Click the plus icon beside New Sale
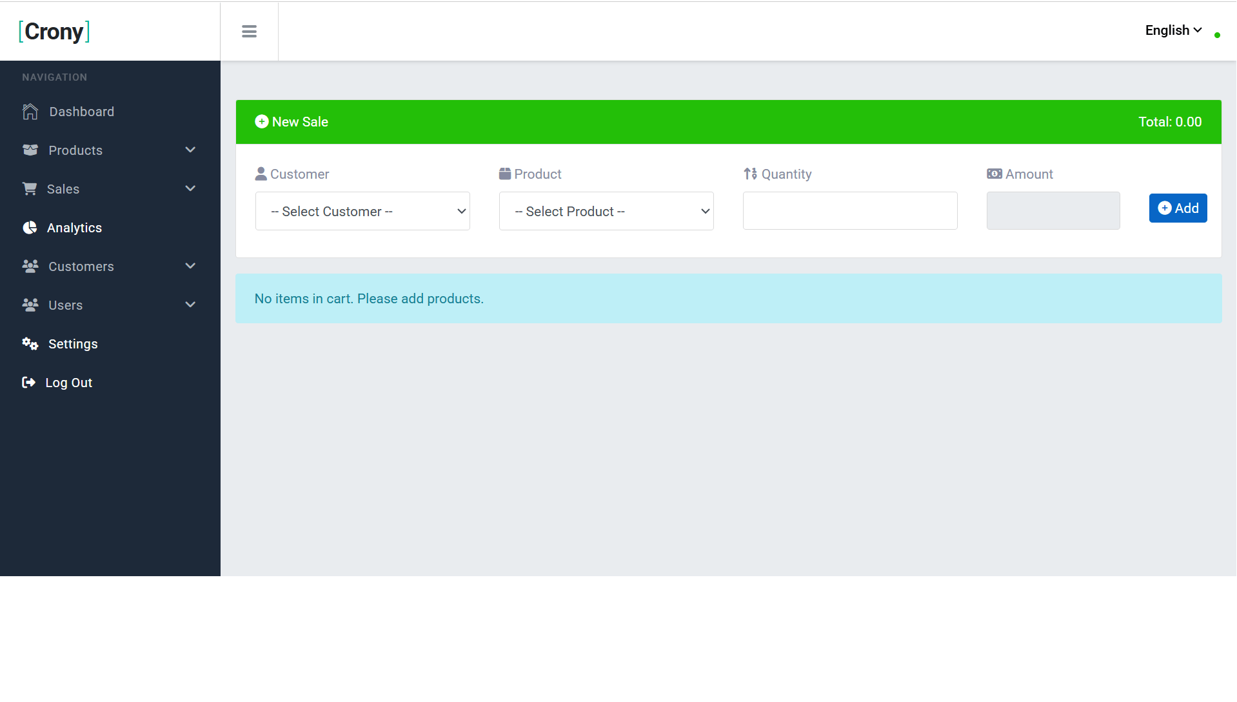 (262, 121)
